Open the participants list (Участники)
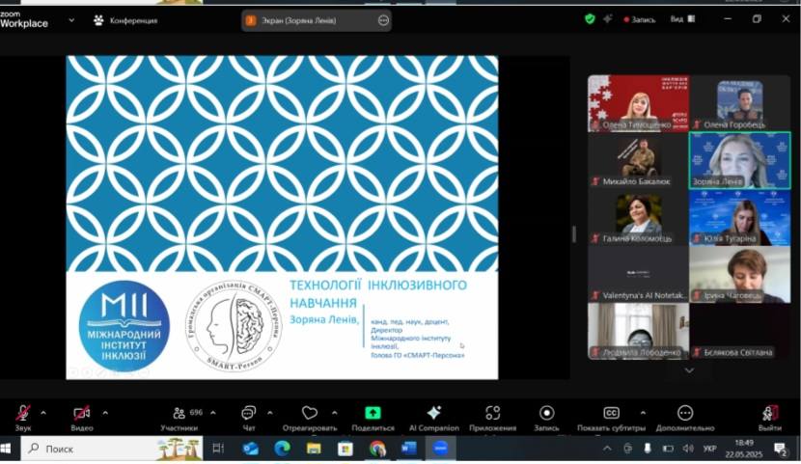The image size is (801, 464). [x=179, y=414]
